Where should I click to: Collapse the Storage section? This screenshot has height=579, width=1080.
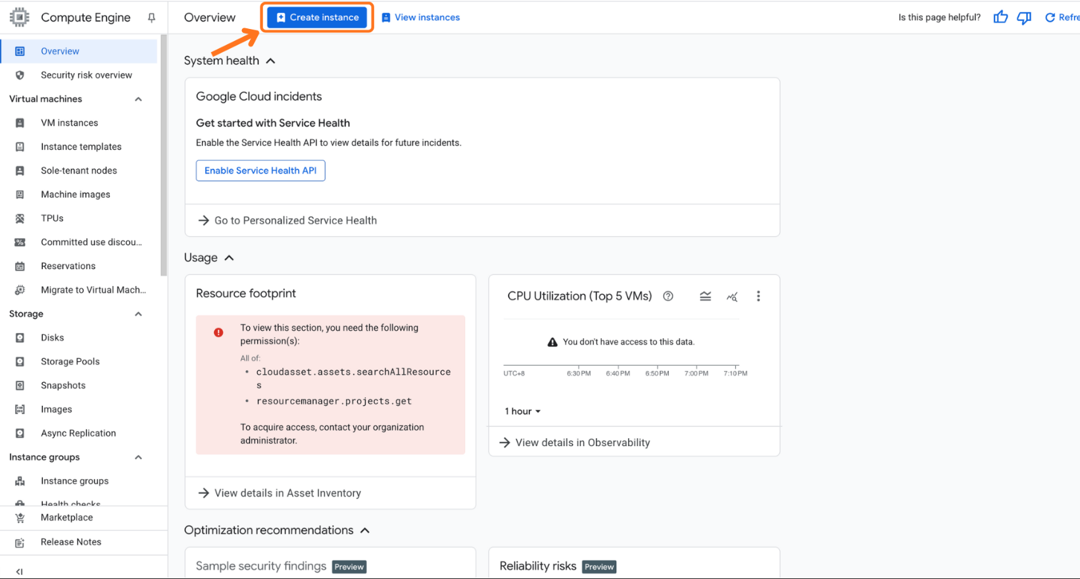[138, 314]
